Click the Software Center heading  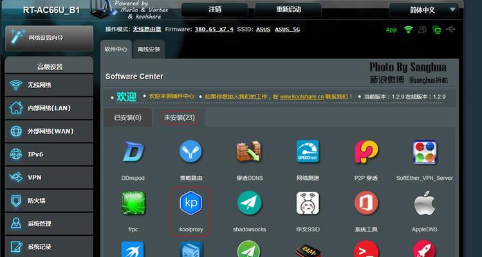(x=134, y=76)
